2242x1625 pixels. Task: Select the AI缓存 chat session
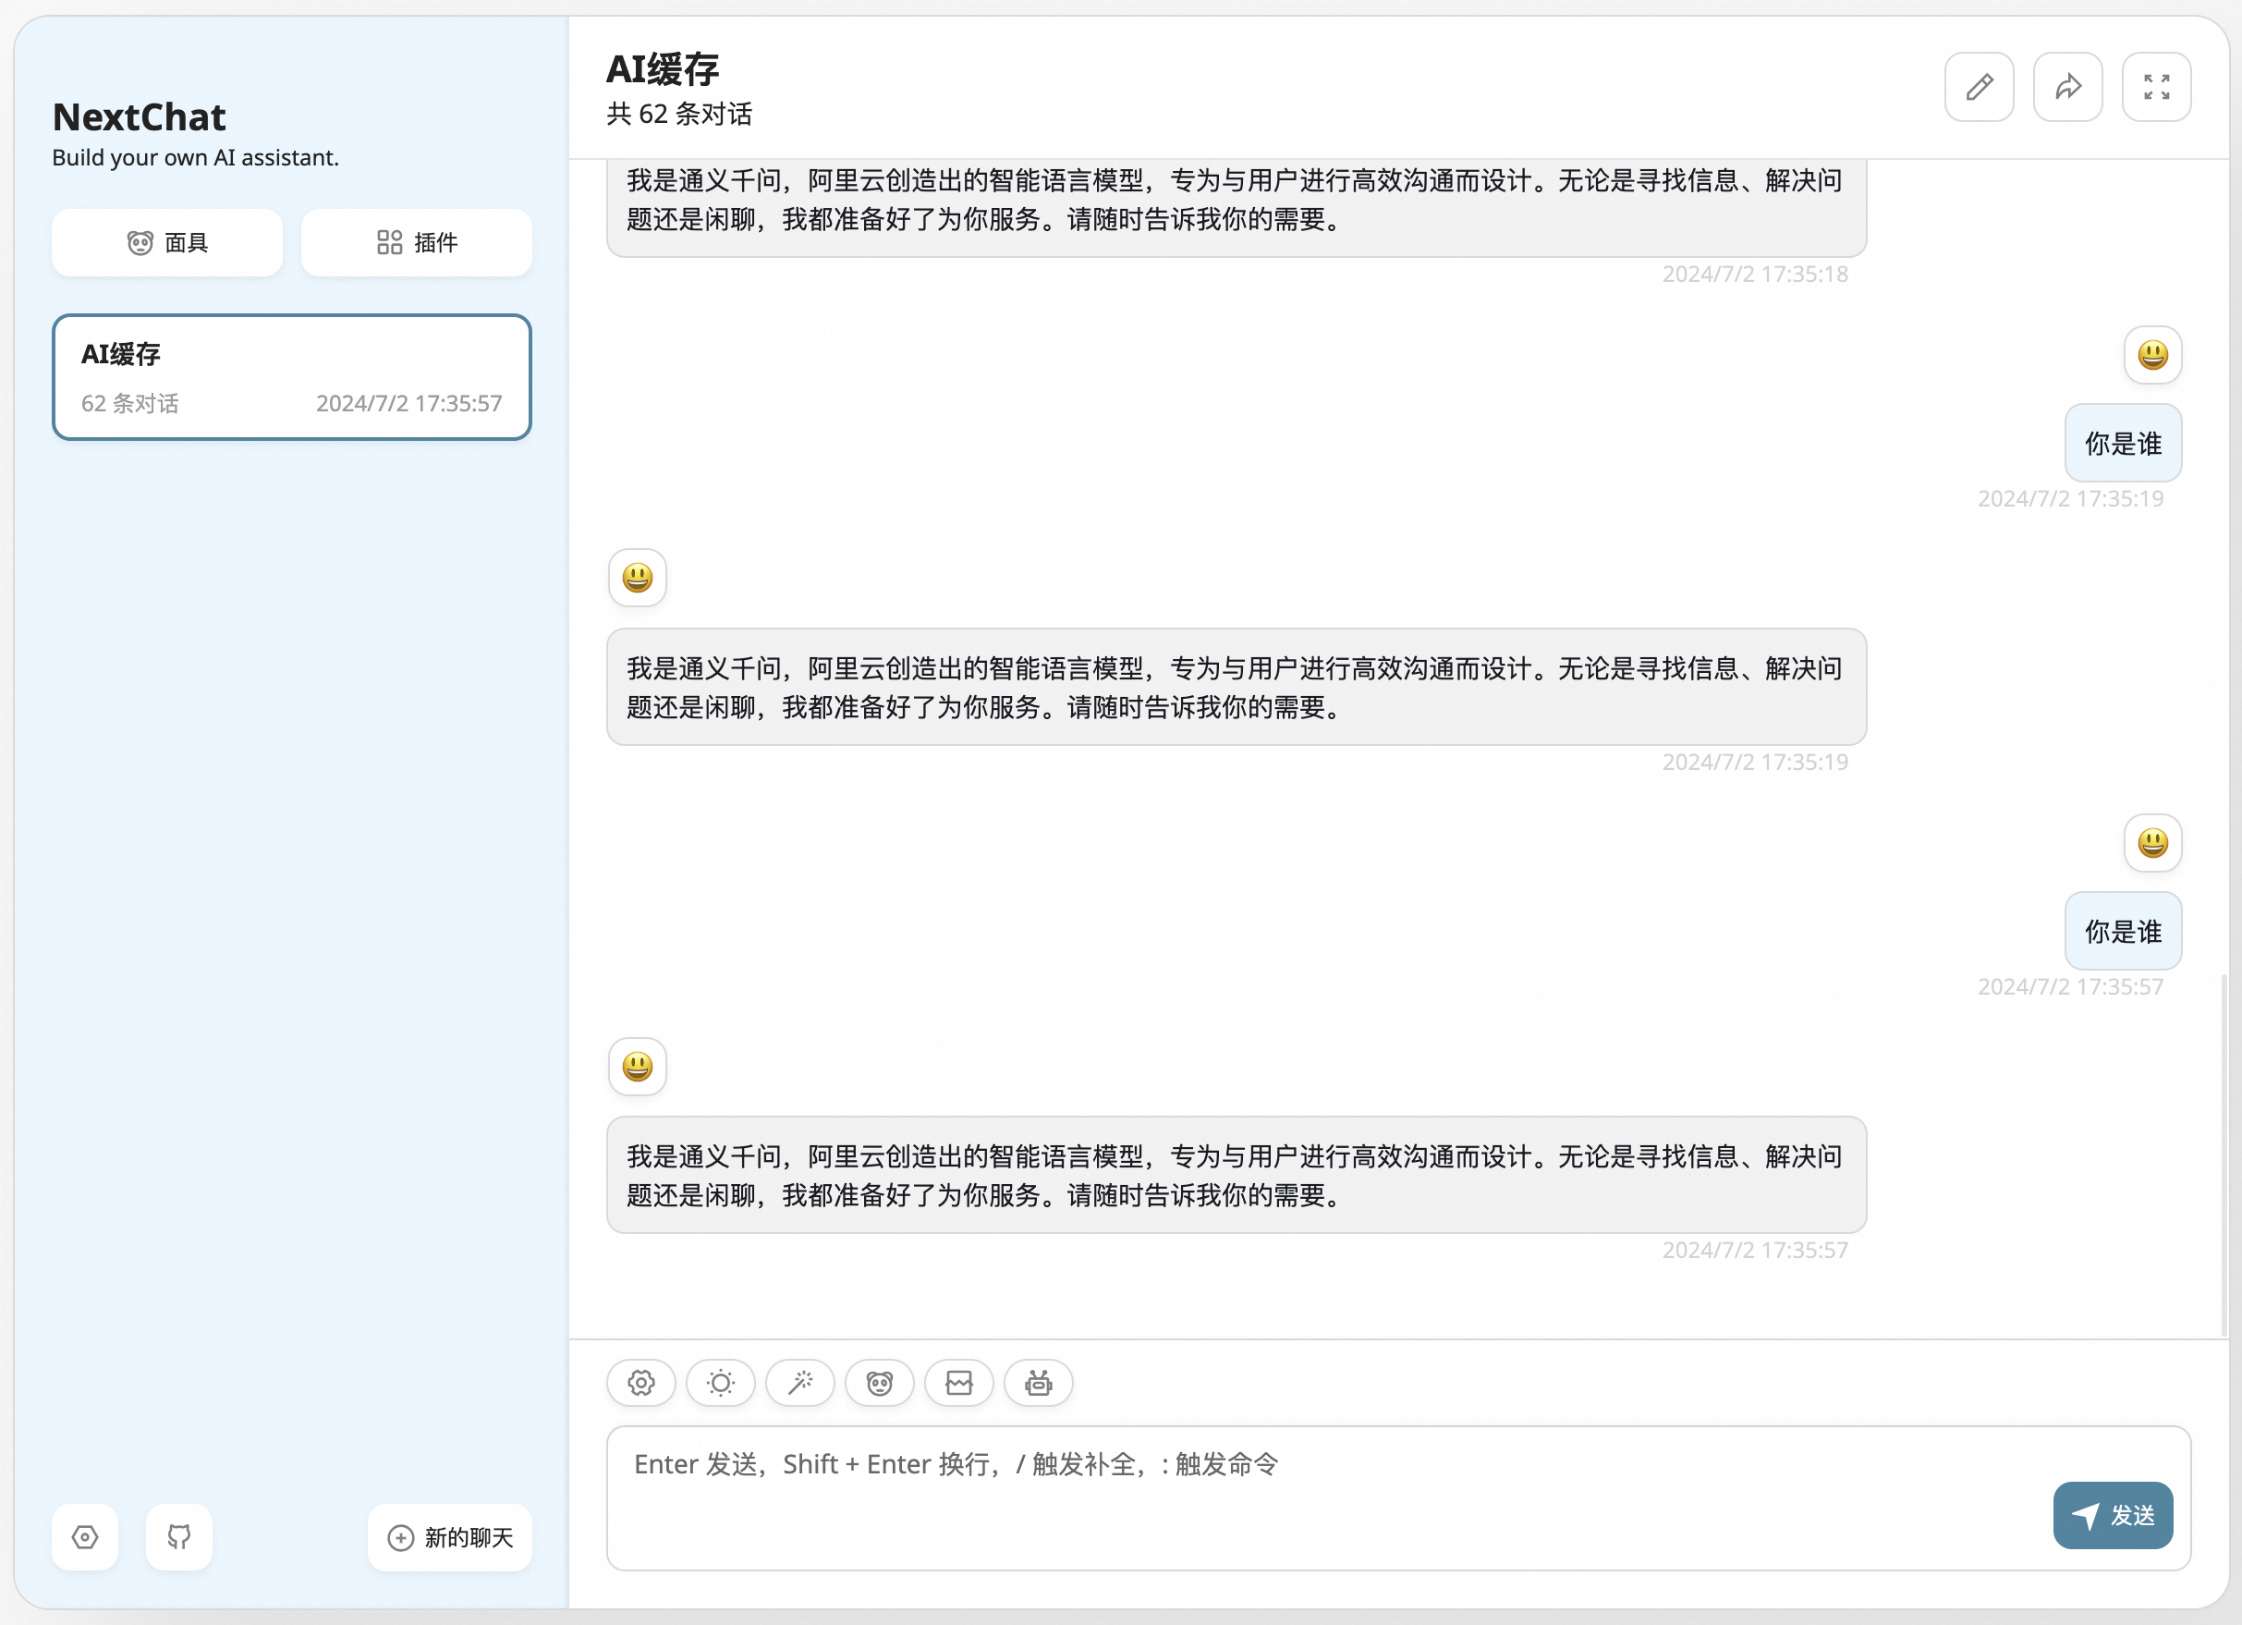[x=292, y=376]
